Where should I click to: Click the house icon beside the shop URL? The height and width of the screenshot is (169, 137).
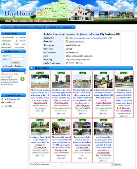(x=67, y=38)
